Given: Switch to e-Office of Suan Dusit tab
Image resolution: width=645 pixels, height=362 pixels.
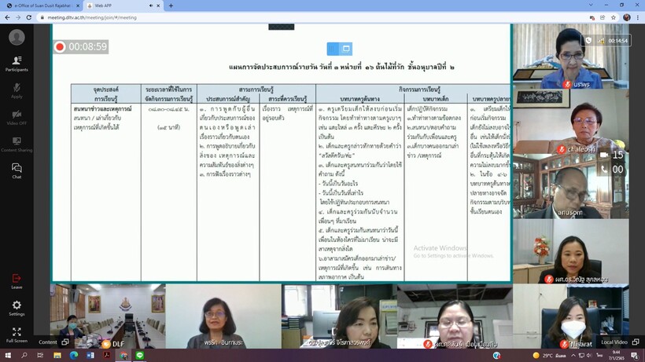Looking at the screenshot, I should coord(39,5).
